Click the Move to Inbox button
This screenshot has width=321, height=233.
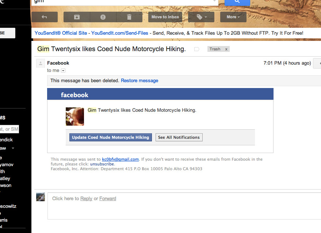pyautogui.click(x=165, y=17)
